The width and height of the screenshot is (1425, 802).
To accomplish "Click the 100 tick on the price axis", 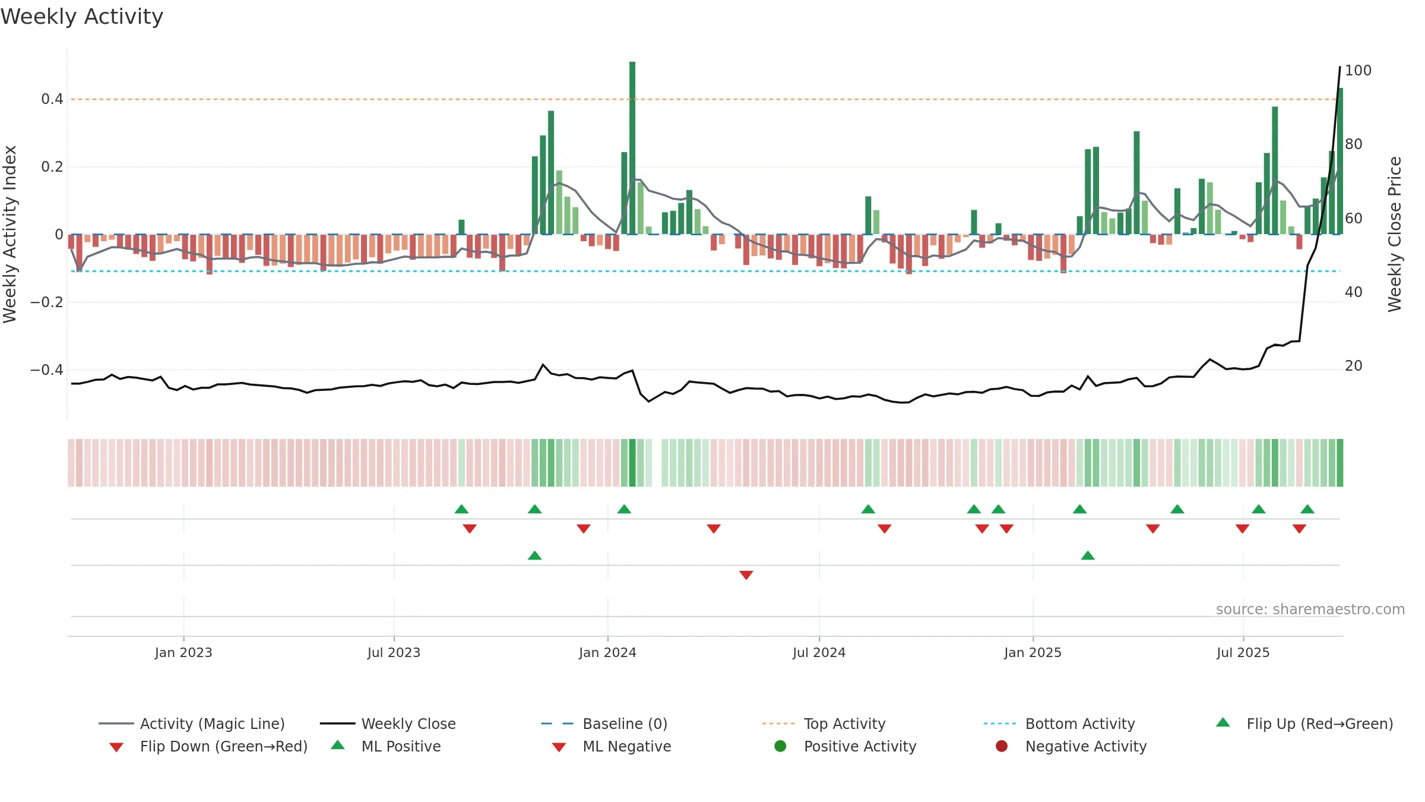I will 1358,70.
